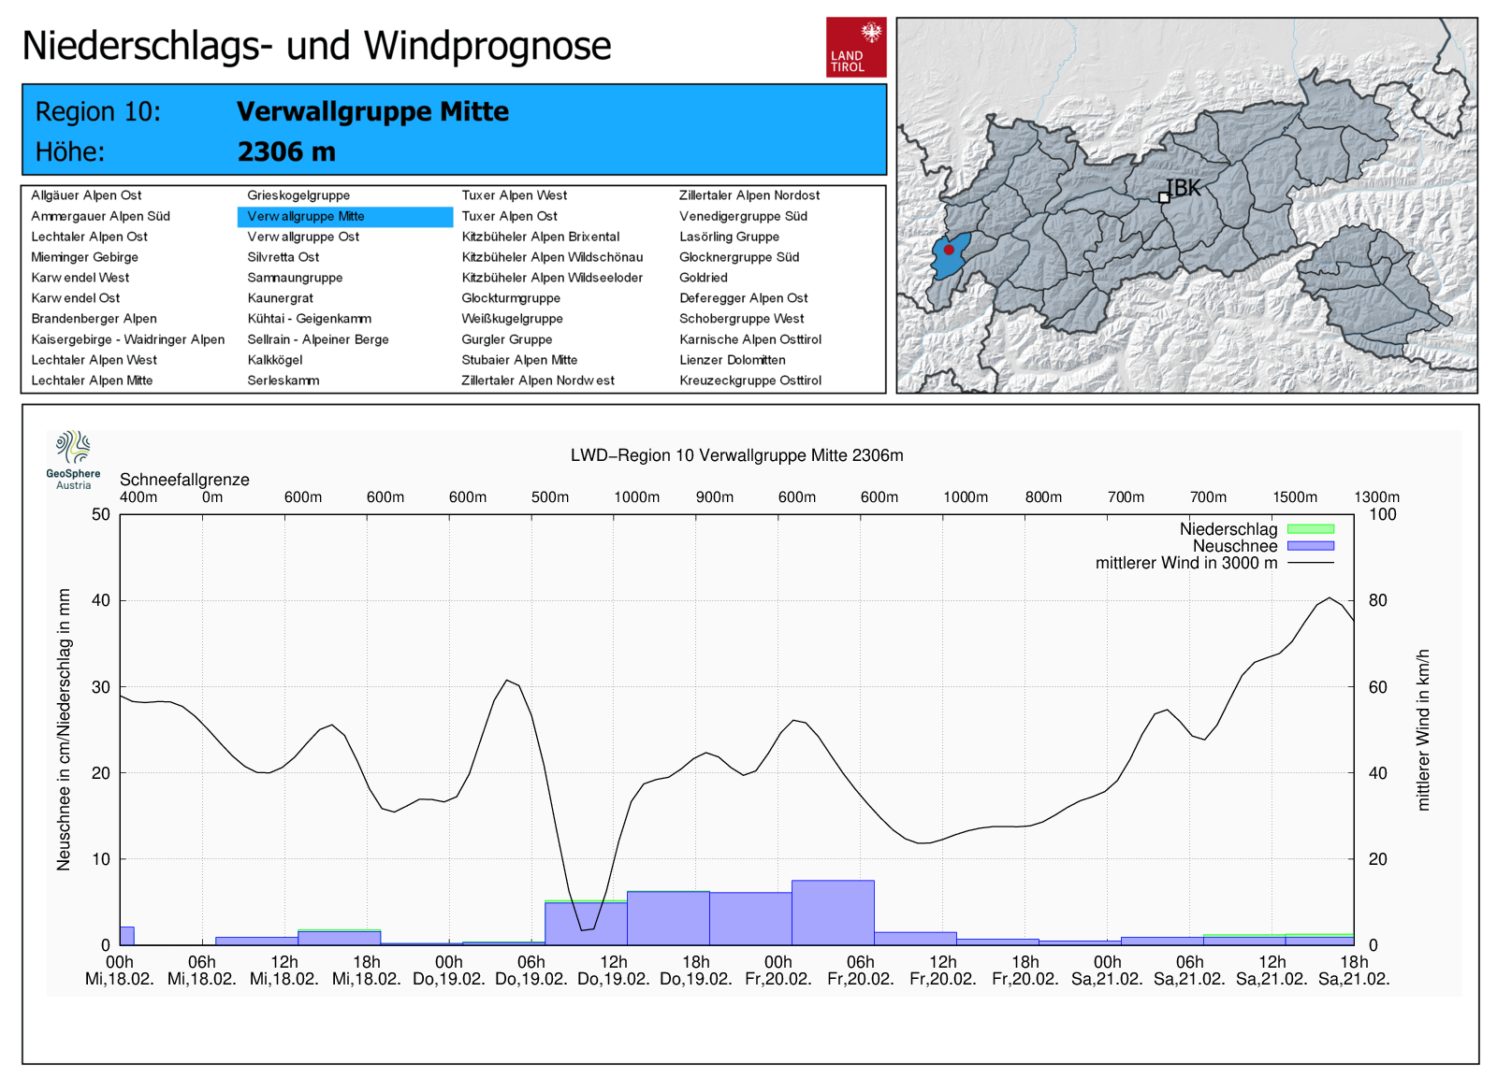Select Zillertaler Alpen Nordost region

coord(749,195)
